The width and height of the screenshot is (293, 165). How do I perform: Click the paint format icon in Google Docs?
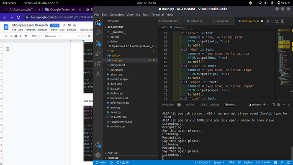[x=26, y=36]
